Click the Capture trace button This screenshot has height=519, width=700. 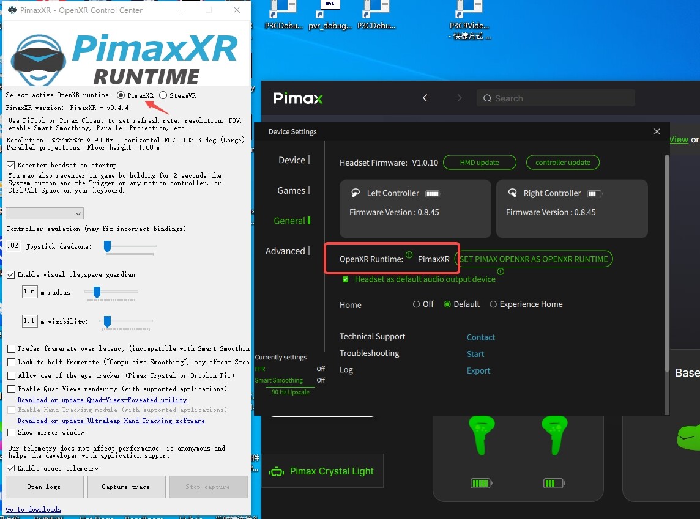click(x=126, y=487)
